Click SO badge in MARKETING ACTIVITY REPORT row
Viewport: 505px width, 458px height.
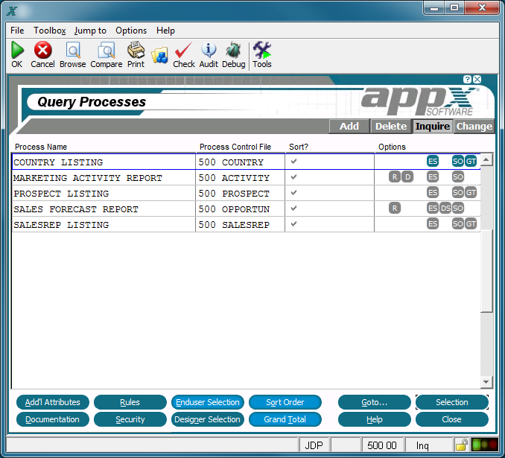pyautogui.click(x=457, y=176)
